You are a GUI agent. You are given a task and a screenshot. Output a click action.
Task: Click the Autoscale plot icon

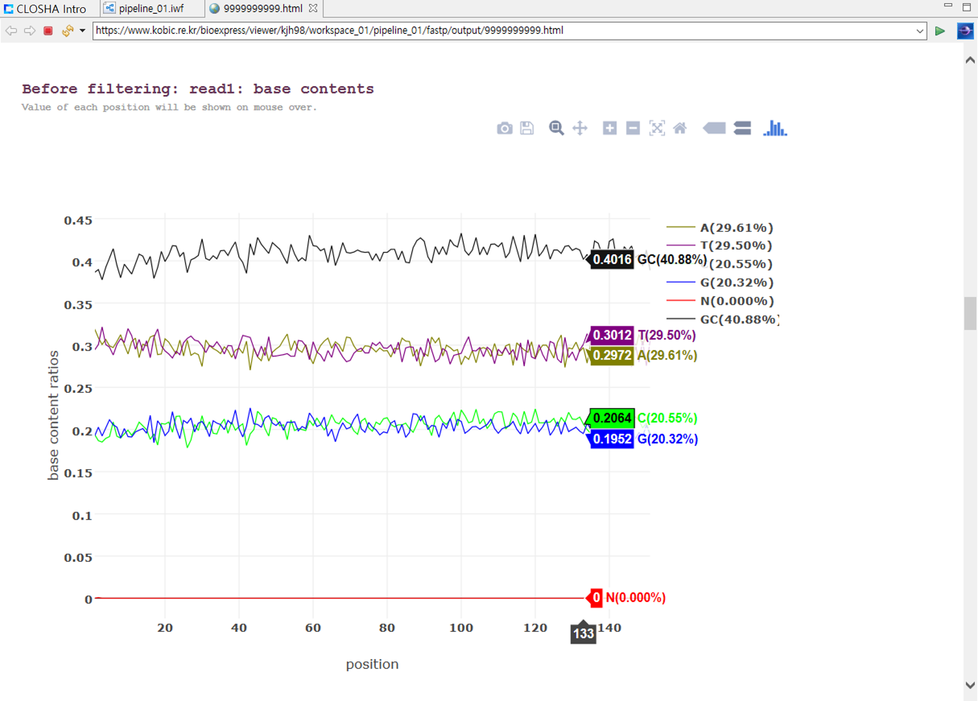tap(657, 128)
